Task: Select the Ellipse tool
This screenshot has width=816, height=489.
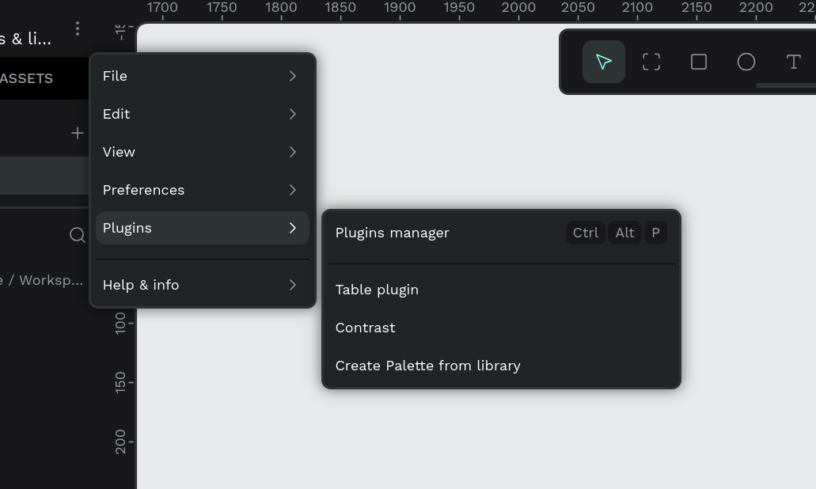Action: tap(746, 61)
